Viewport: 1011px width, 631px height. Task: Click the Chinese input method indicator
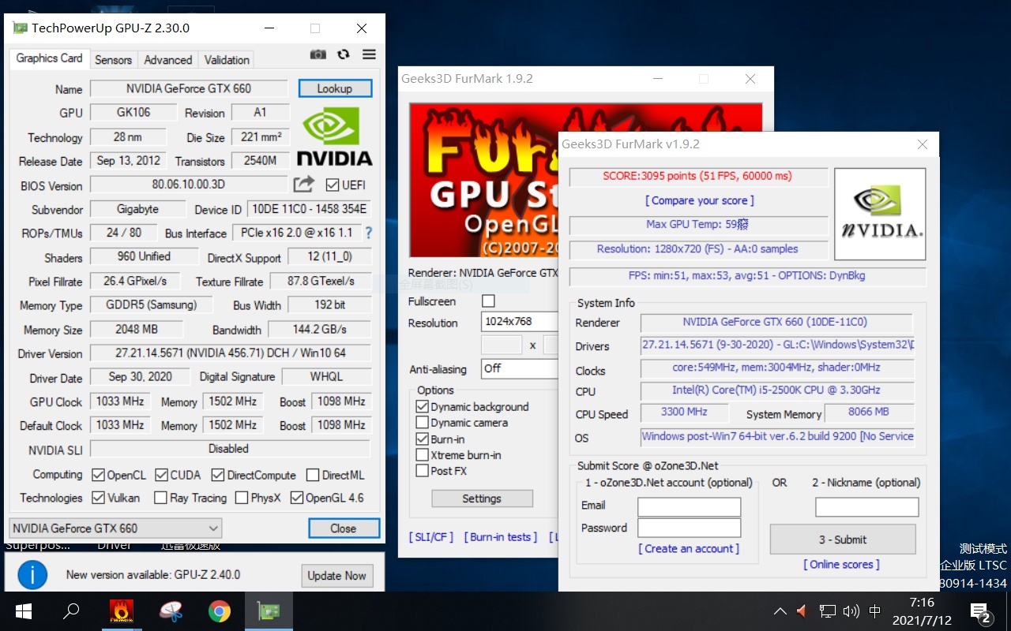tap(874, 611)
